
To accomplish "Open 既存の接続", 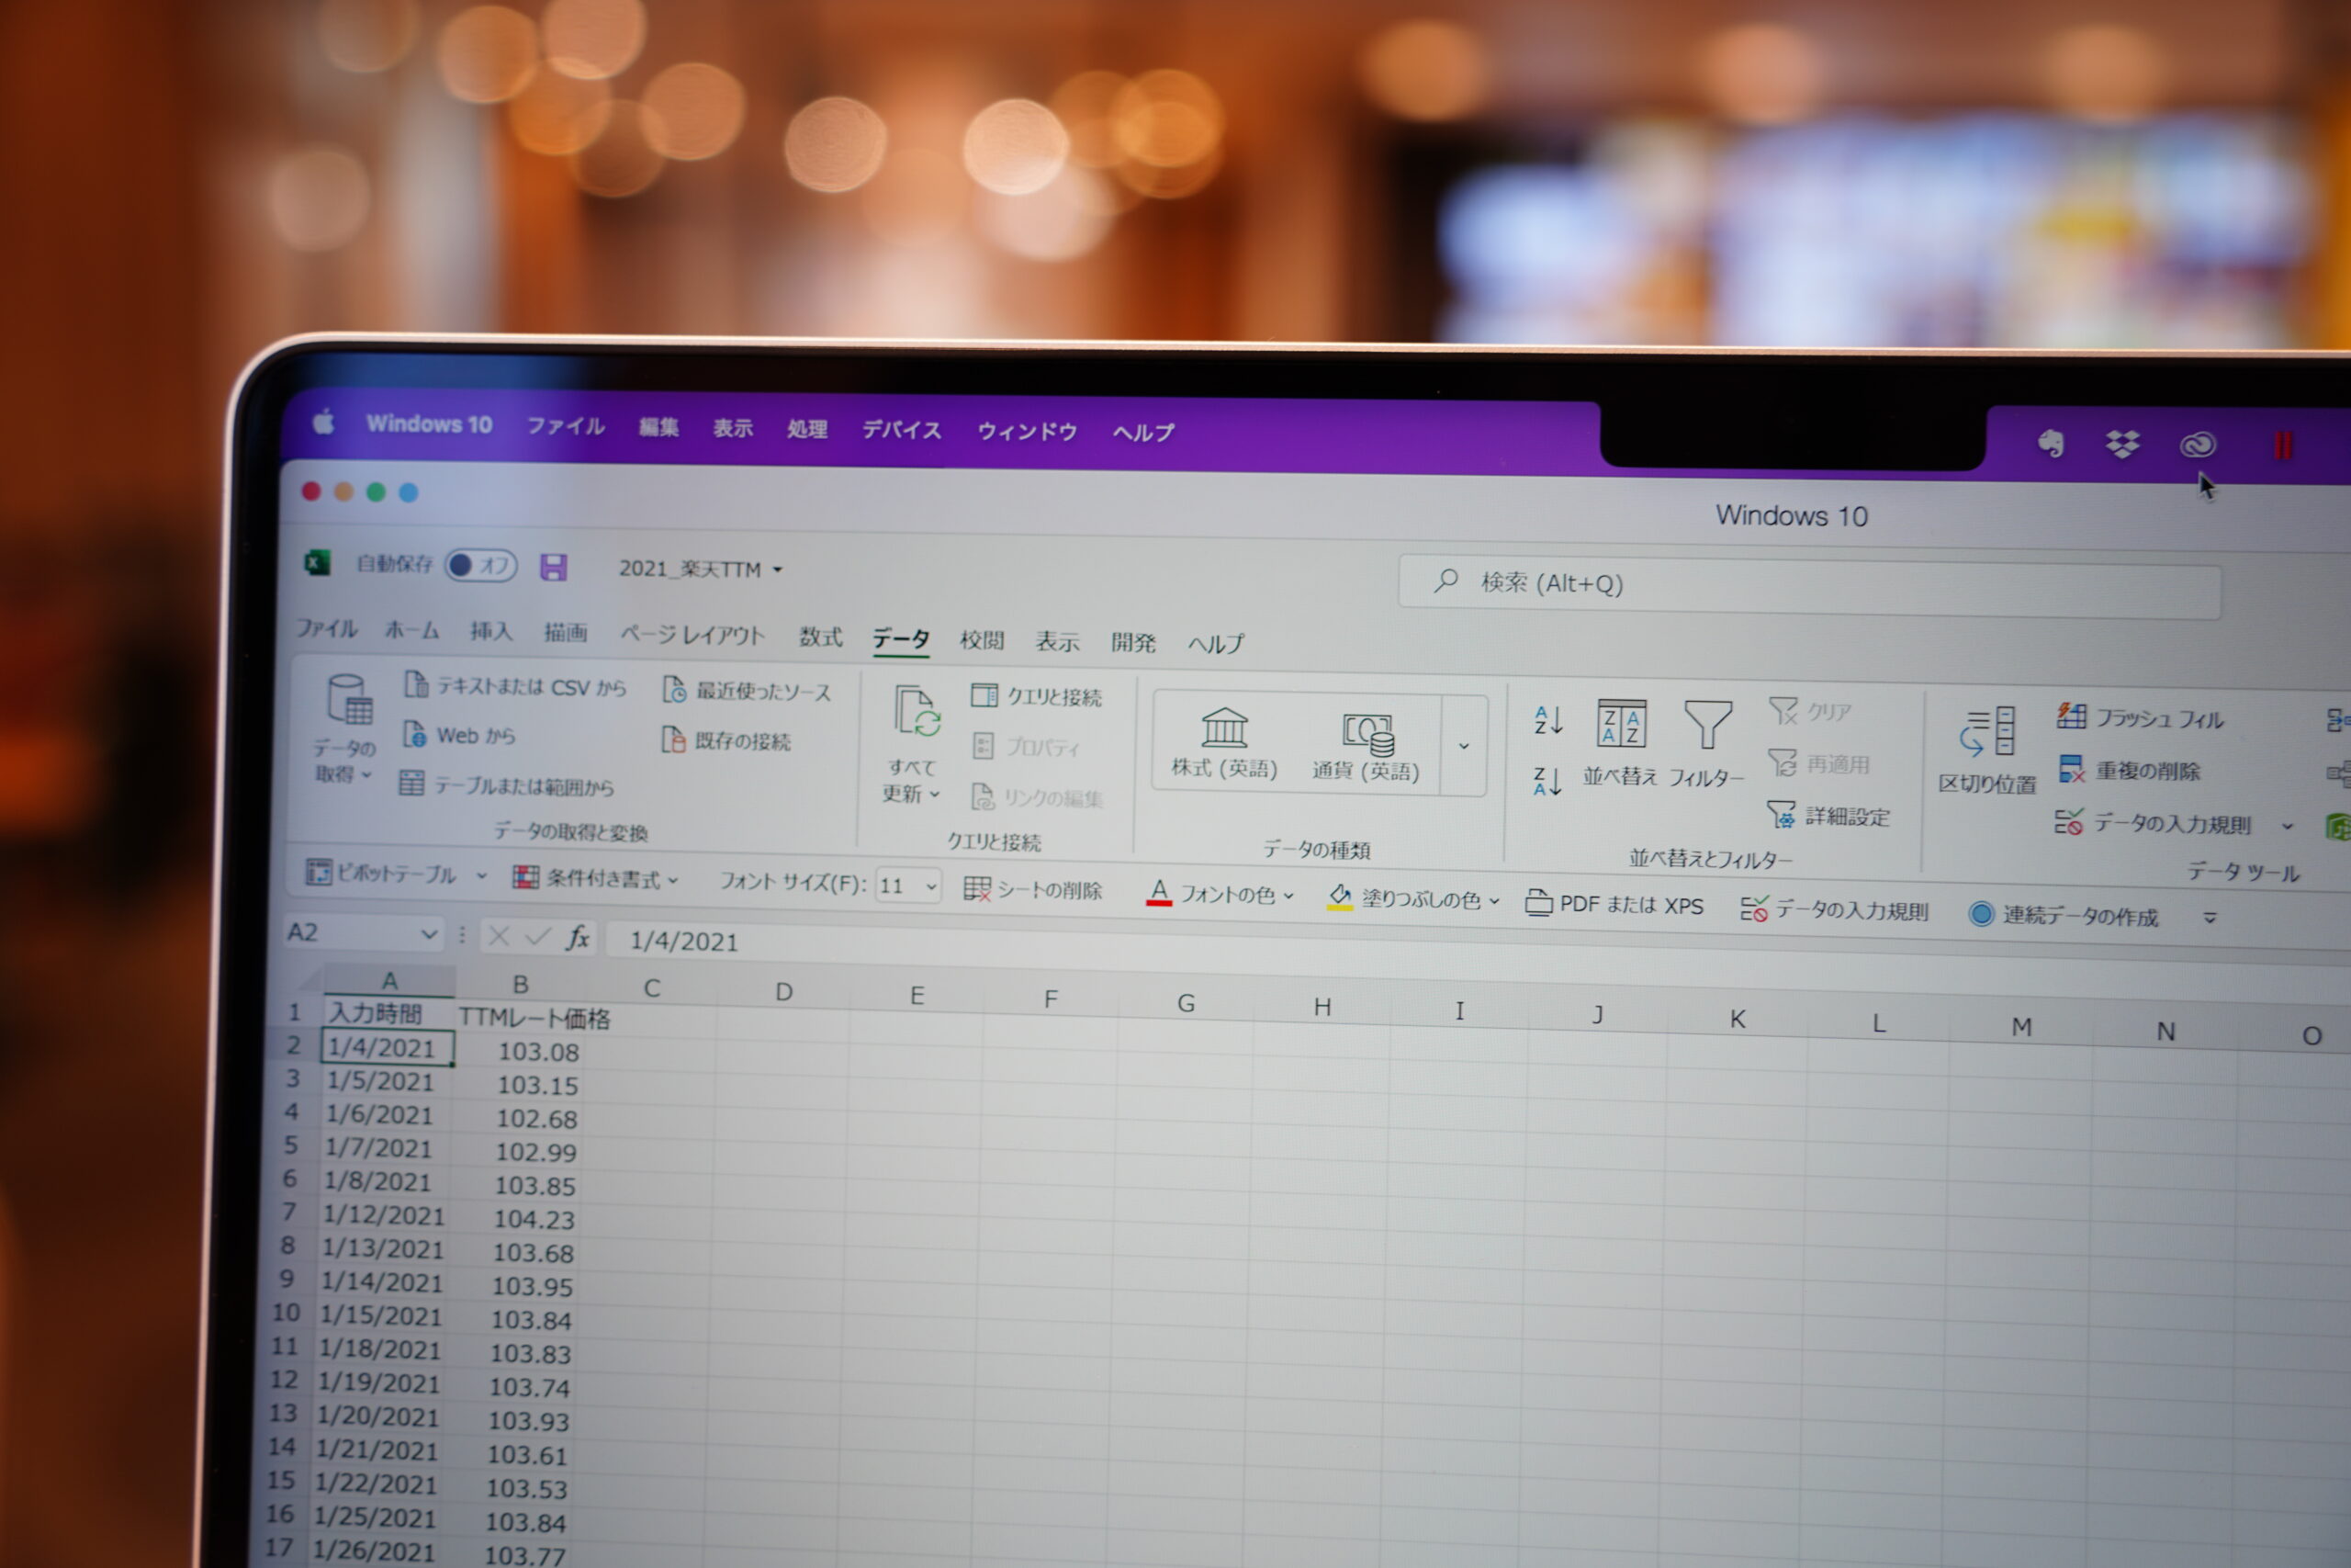I will [726, 740].
